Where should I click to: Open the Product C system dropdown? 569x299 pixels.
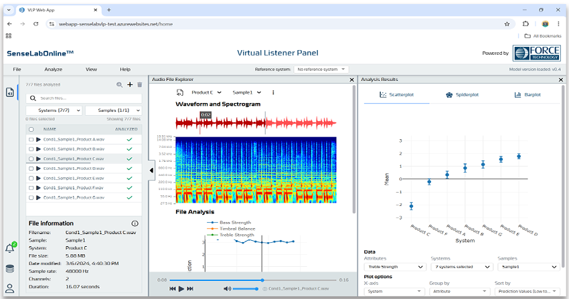click(x=206, y=93)
